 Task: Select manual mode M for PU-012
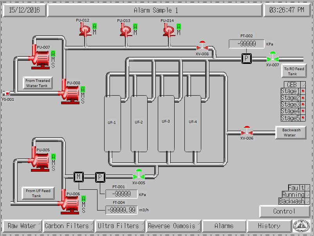coord(94,32)
